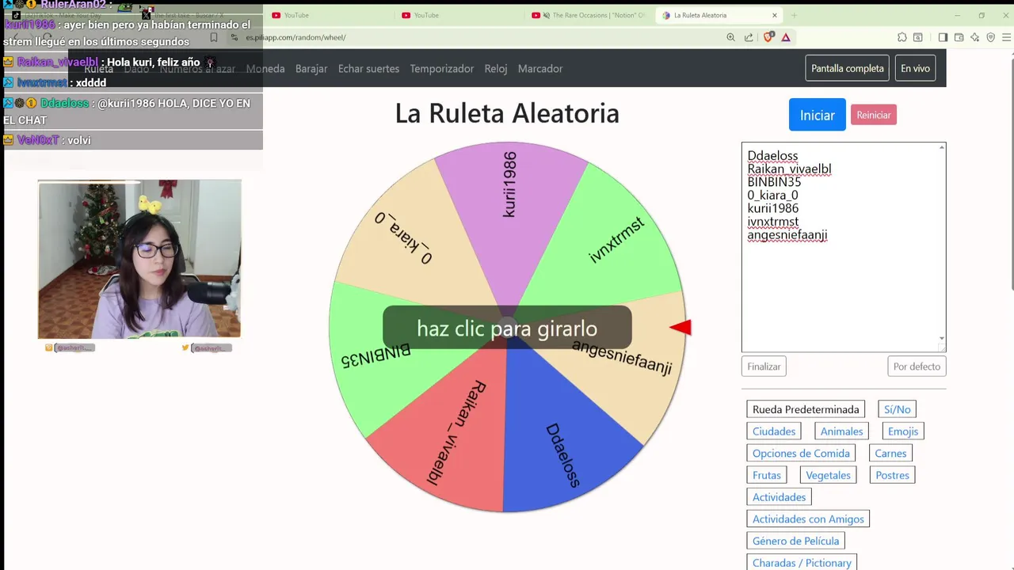1014x570 pixels.
Task: Open the Leo AI sparkle icon
Action: [x=974, y=37]
